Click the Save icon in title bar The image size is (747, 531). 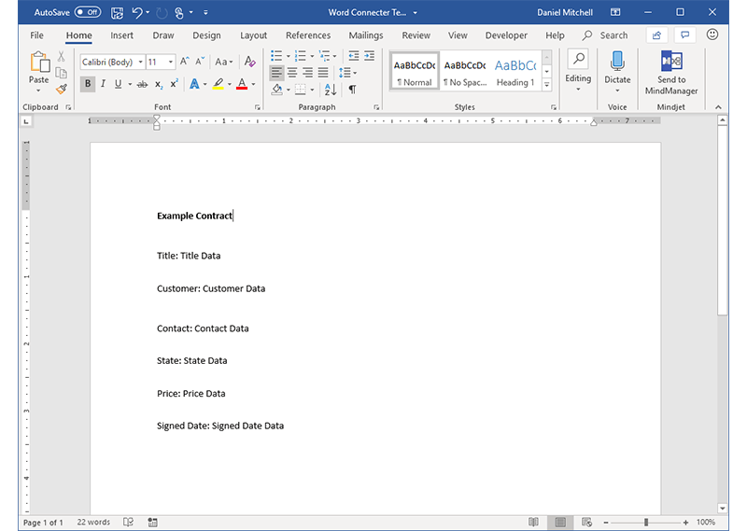[x=118, y=13]
